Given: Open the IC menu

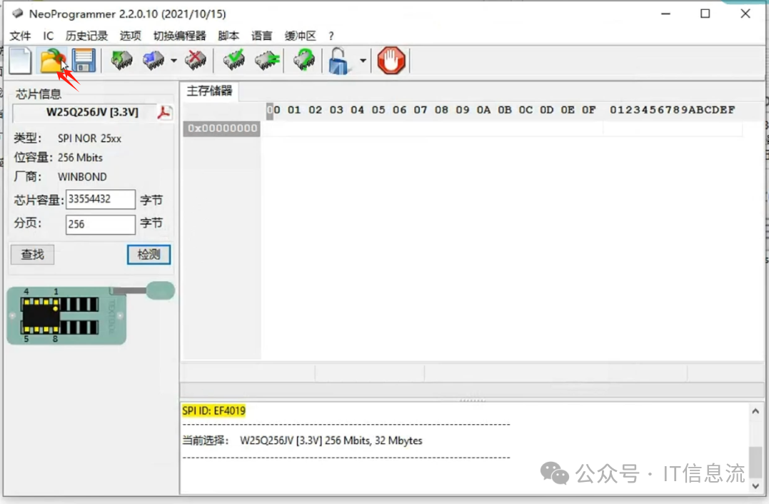Looking at the screenshot, I should tap(48, 36).
